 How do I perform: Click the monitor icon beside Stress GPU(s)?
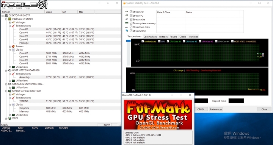coord(127,31)
